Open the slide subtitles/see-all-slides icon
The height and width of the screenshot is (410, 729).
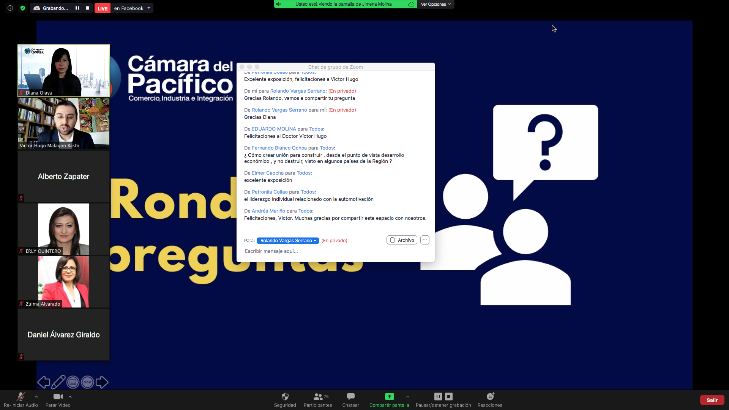click(x=73, y=382)
